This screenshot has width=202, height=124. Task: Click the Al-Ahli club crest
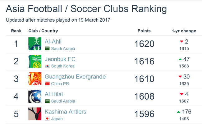(35, 44)
